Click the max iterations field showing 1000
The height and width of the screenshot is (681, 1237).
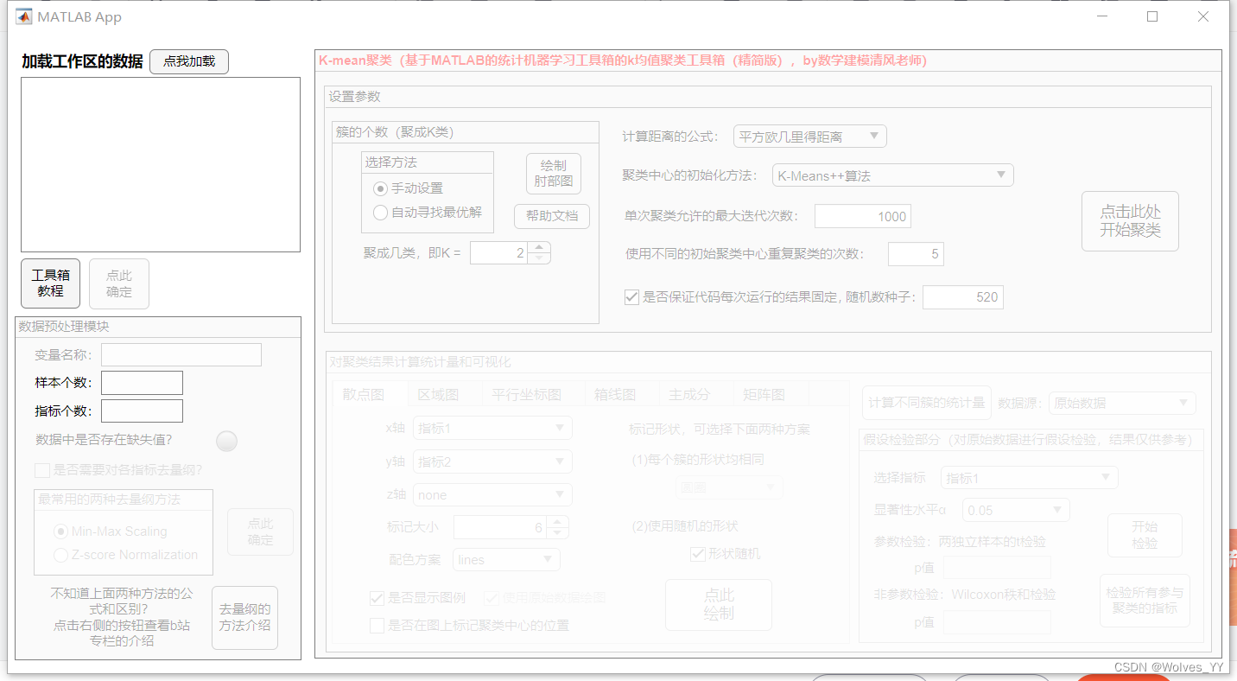[863, 216]
